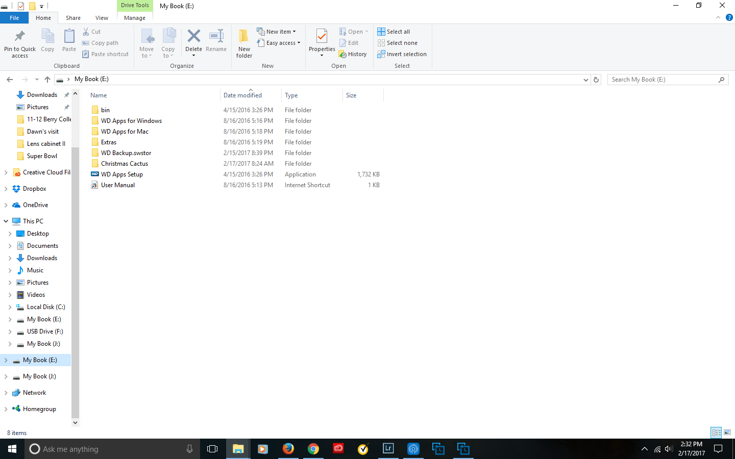Click Paste shortcut in the ribbon

106,54
